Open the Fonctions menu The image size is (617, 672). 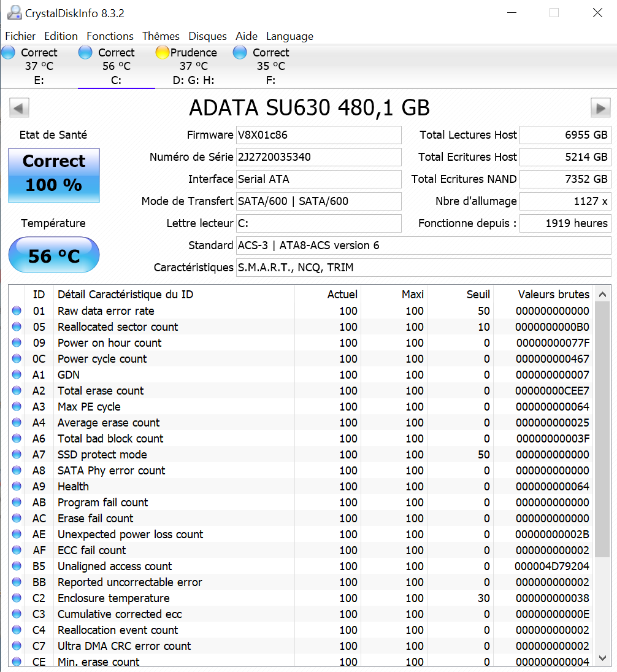pyautogui.click(x=110, y=36)
